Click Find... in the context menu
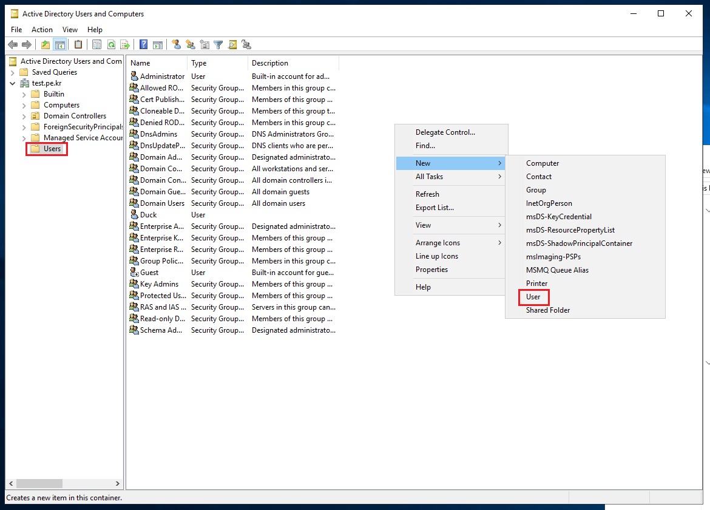Screen dimensions: 710x510 coord(450,145)
